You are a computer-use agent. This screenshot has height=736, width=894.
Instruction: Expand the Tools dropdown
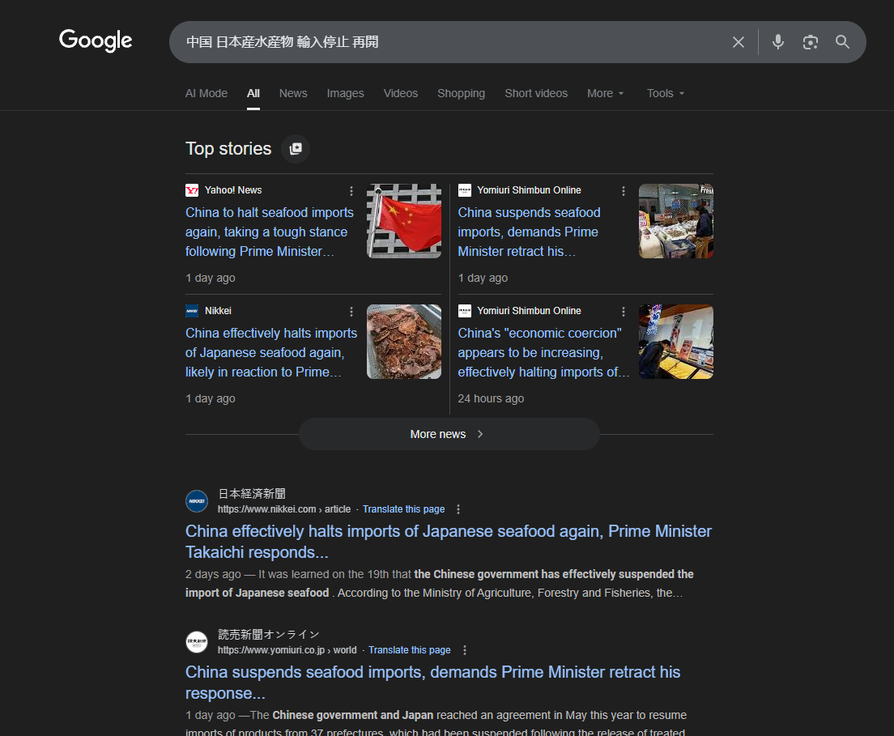(666, 93)
